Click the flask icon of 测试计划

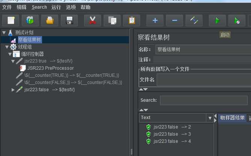click(x=11, y=33)
